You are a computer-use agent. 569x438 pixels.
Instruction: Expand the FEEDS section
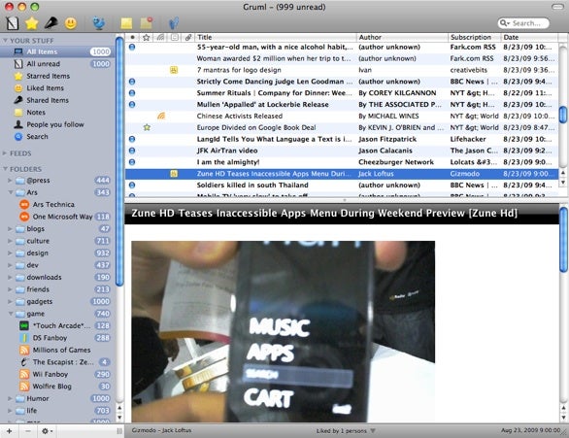click(5, 153)
